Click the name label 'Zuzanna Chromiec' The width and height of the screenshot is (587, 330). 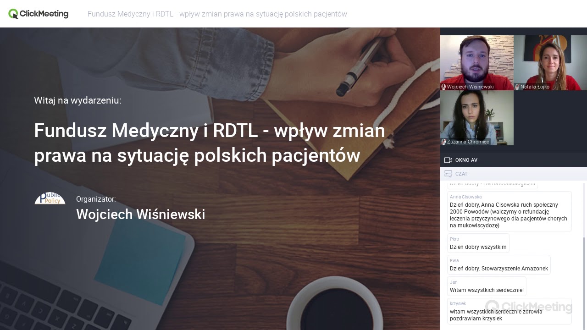468,142
